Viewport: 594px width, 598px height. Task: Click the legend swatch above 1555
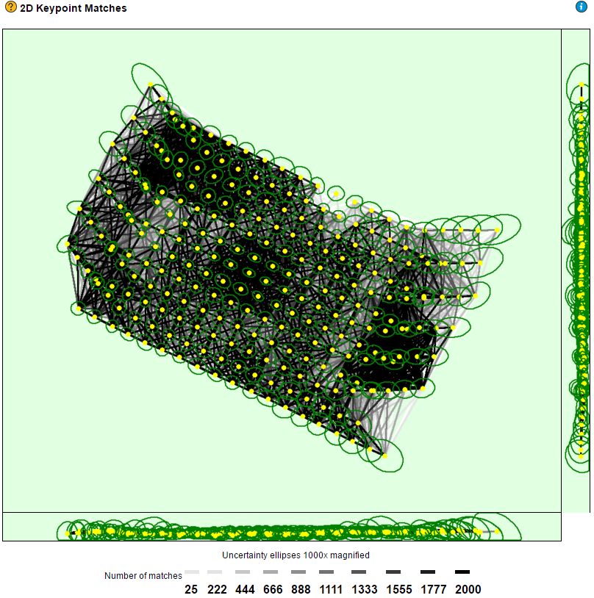pyautogui.click(x=393, y=572)
